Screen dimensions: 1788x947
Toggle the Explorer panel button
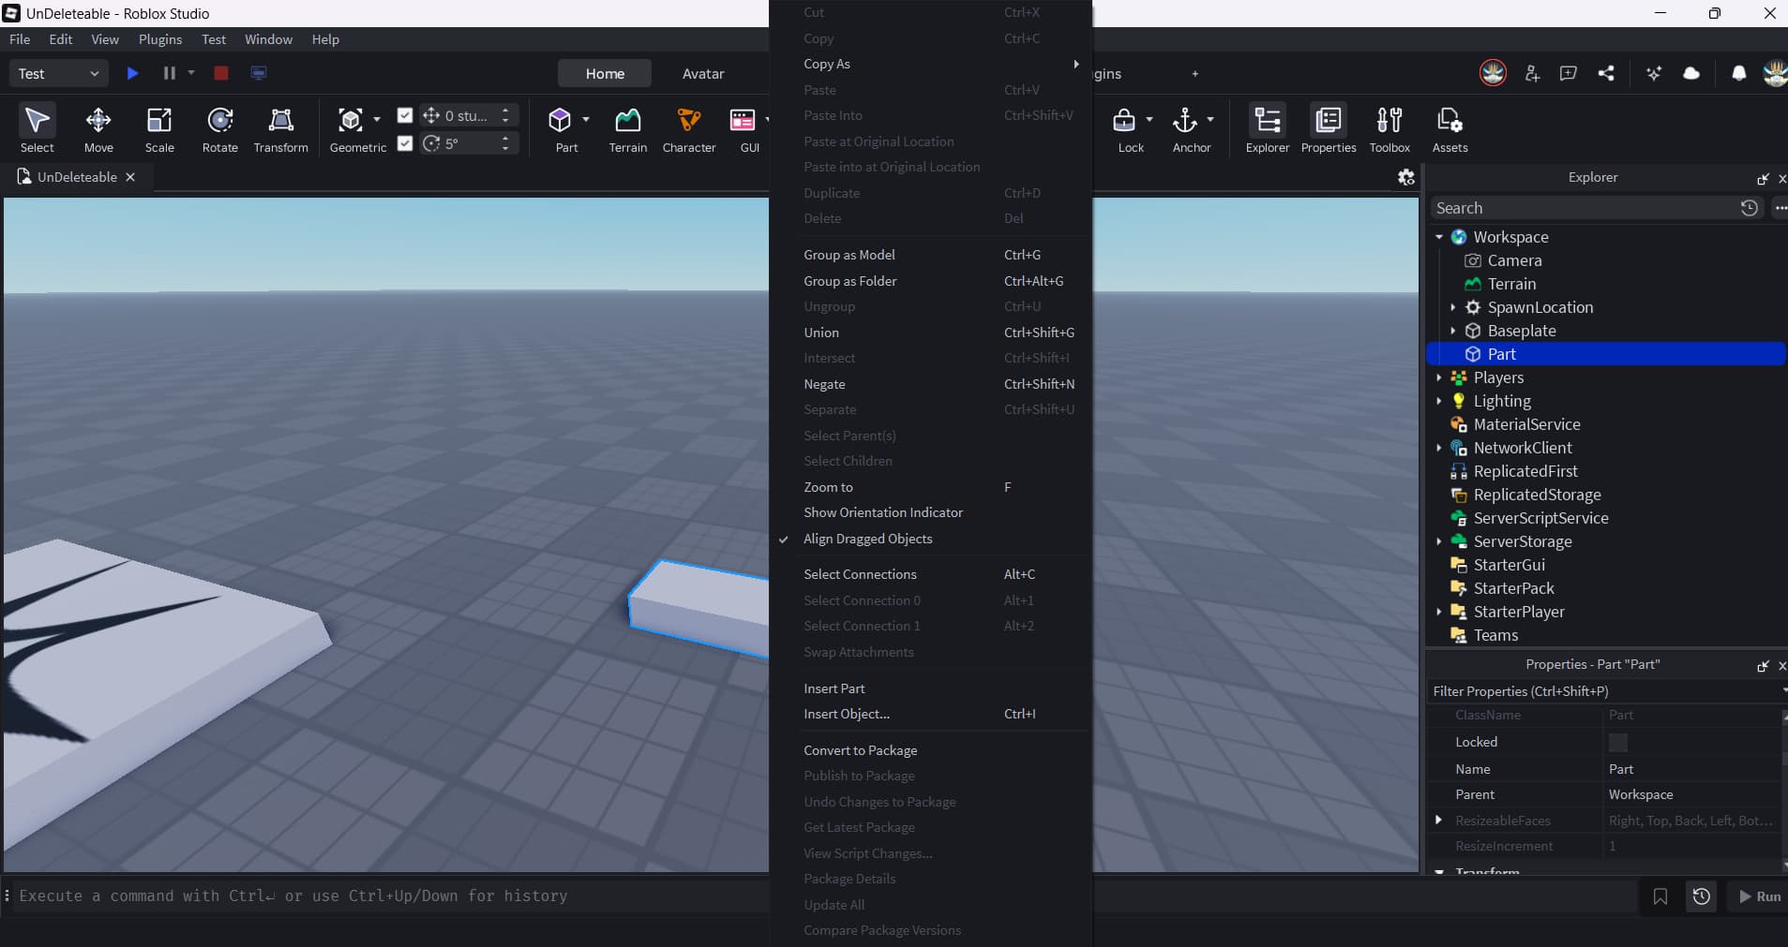coord(1268,129)
